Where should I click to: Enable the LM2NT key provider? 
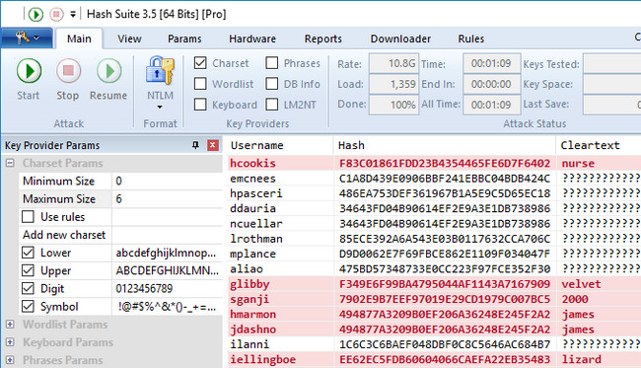coord(272,105)
